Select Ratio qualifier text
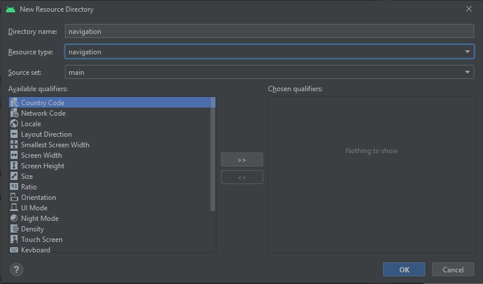Image resolution: width=483 pixels, height=284 pixels. pyautogui.click(x=29, y=187)
